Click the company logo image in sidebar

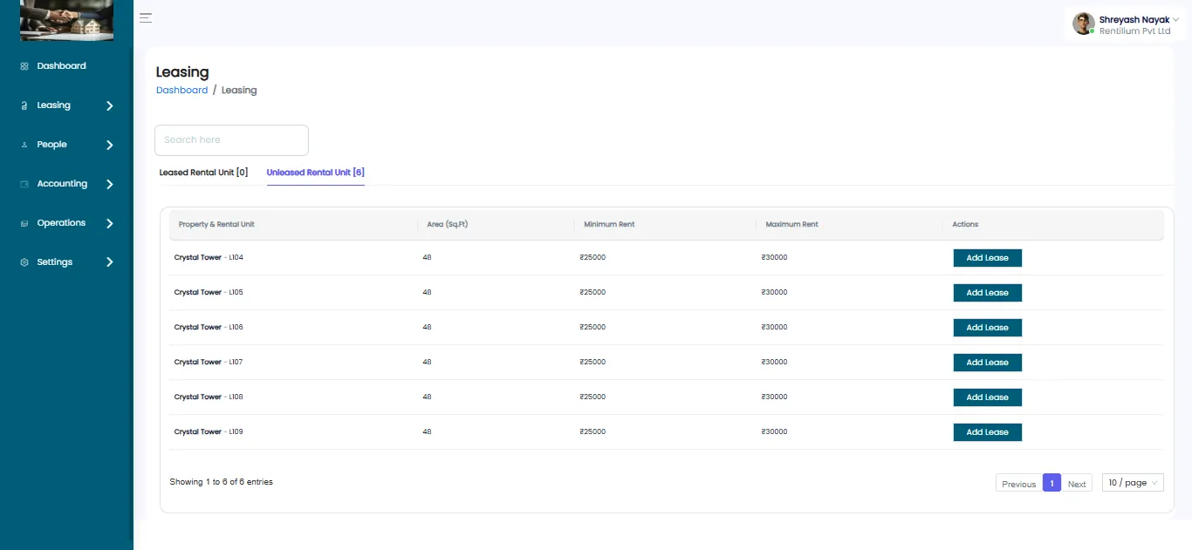[66, 21]
